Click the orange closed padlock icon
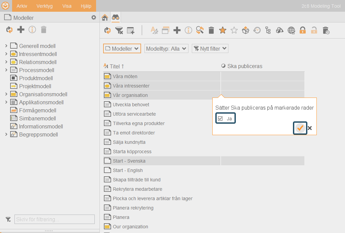Screen dimensions: 345x233 [x=303, y=30]
